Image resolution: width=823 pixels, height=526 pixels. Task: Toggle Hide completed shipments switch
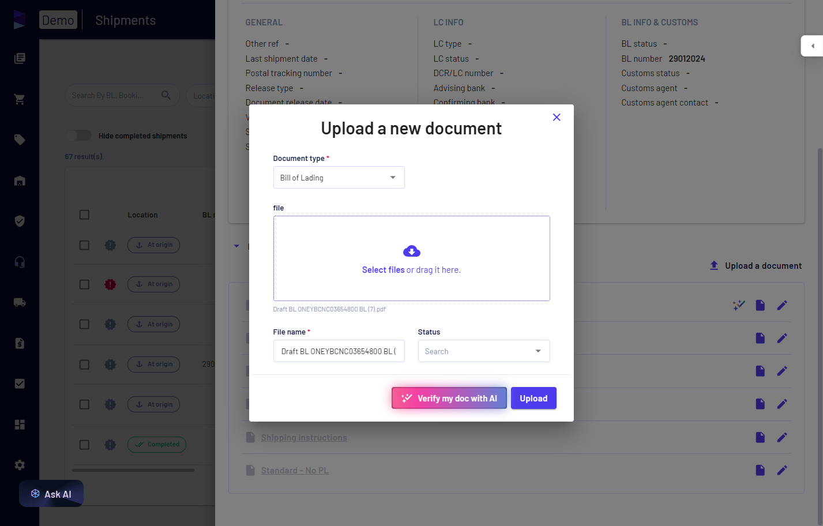click(x=78, y=136)
